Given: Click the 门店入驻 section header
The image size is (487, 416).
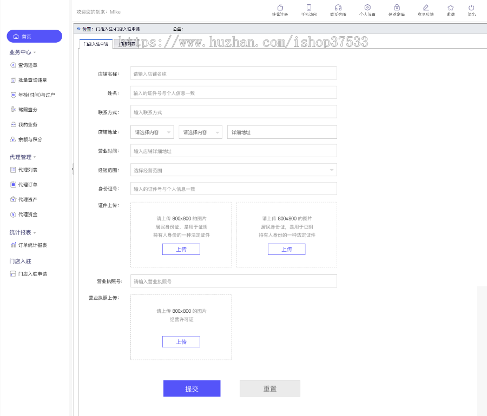Looking at the screenshot, I should pos(20,261).
